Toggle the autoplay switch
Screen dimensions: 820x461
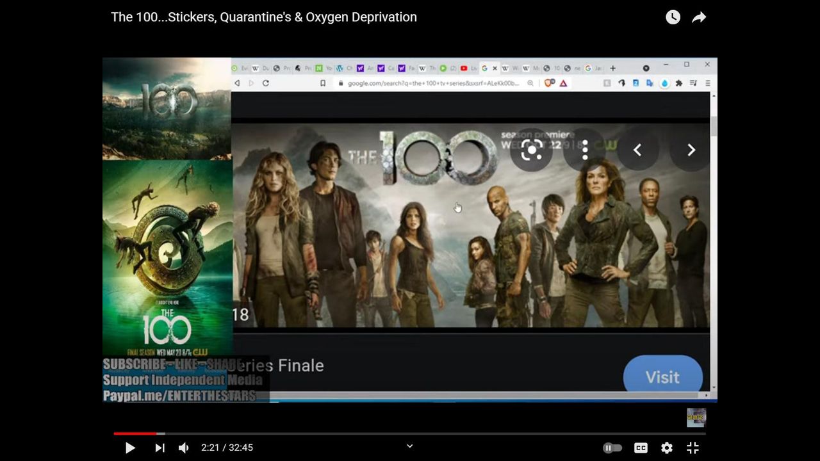pos(612,448)
